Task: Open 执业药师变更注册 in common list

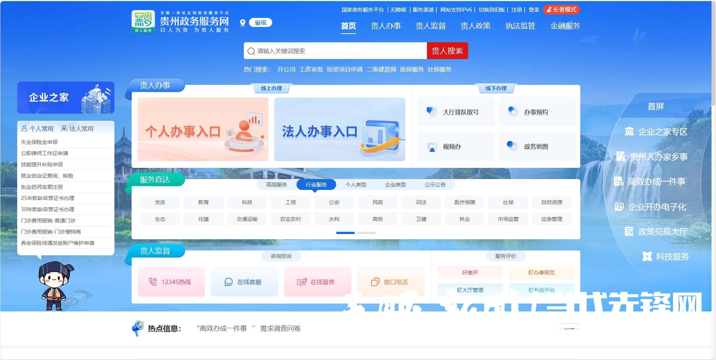Action: (42, 187)
